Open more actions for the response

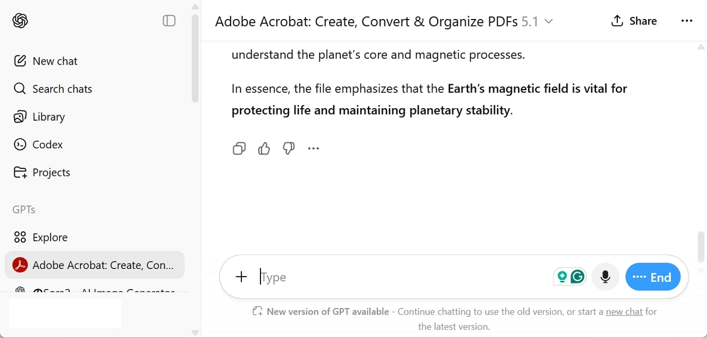point(313,148)
